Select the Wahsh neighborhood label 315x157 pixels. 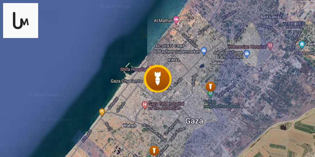[x=130, y=125]
